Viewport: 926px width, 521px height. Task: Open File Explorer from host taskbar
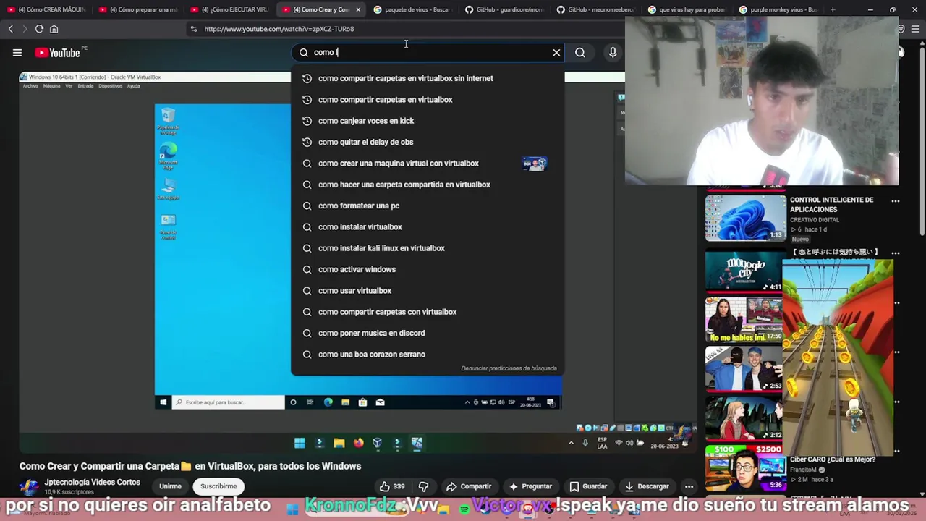pyautogui.click(x=339, y=443)
